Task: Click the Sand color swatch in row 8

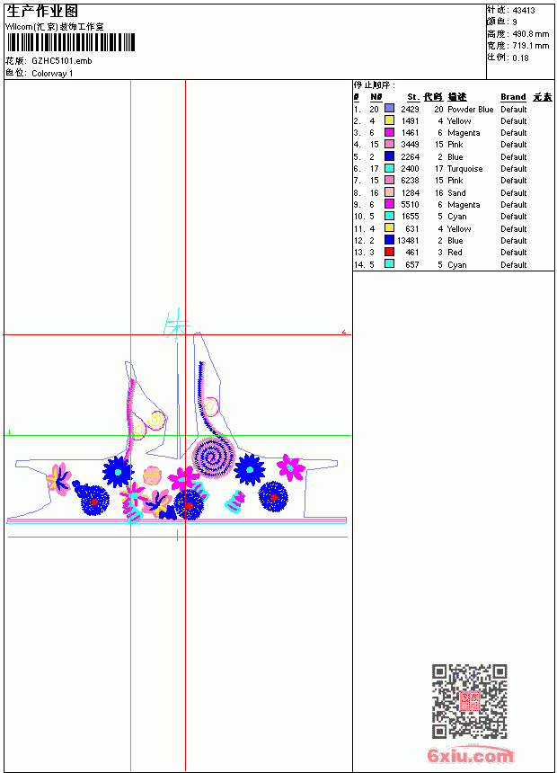Action: (389, 192)
